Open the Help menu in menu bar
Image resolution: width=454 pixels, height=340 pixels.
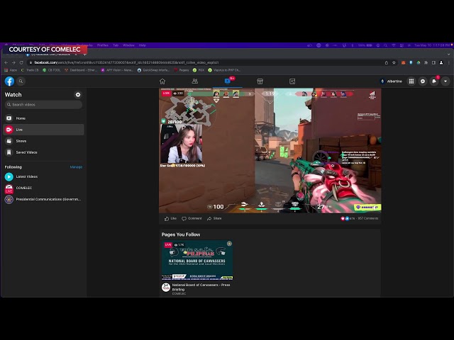click(142, 45)
